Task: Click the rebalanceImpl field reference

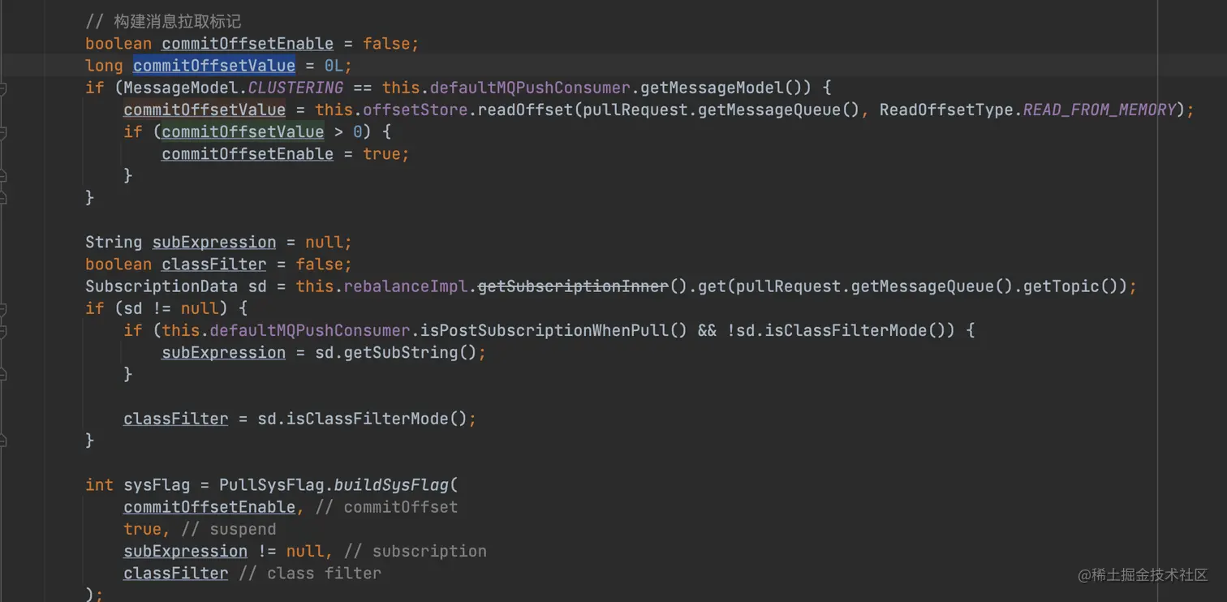Action: (x=406, y=286)
